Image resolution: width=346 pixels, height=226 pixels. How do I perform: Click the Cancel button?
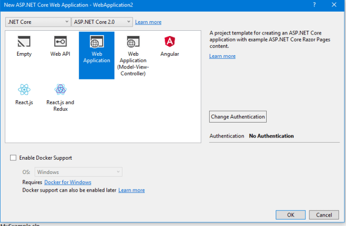[x=324, y=215]
